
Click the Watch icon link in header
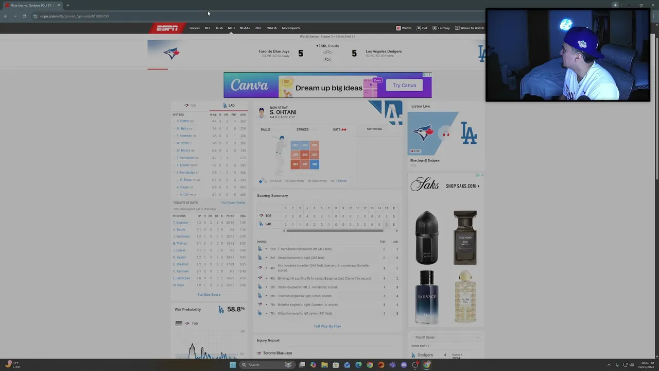pos(404,28)
